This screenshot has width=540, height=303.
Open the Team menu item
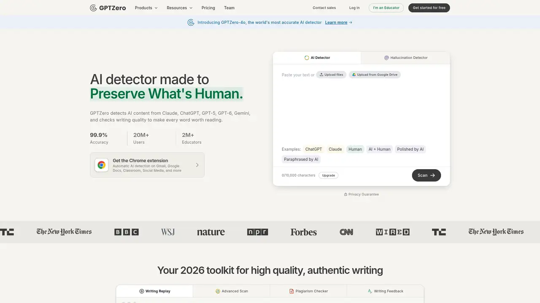coord(229,8)
